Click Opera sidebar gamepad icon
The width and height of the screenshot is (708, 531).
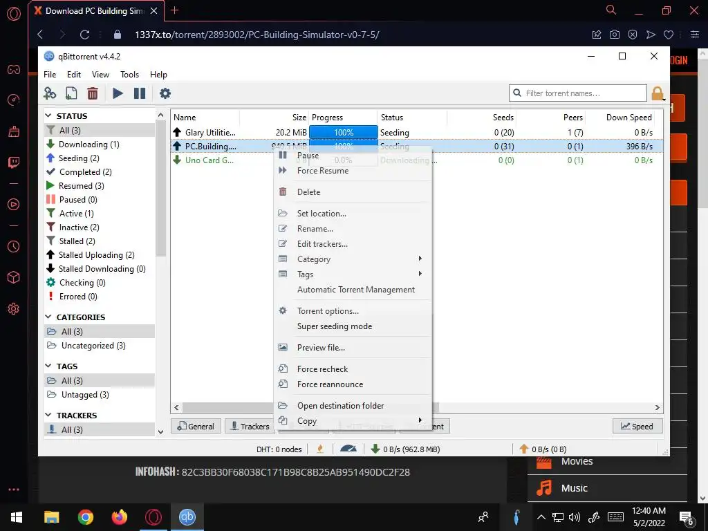tap(14, 70)
